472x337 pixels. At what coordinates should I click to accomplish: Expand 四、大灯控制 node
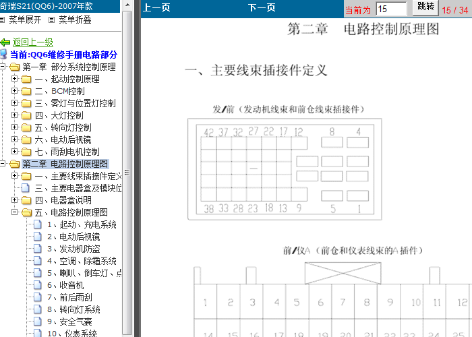(14, 115)
